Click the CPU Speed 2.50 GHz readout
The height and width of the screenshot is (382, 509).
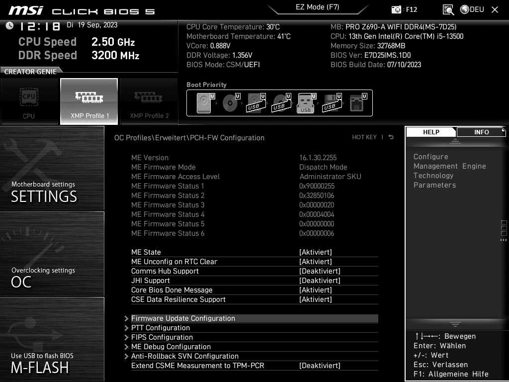click(77, 42)
